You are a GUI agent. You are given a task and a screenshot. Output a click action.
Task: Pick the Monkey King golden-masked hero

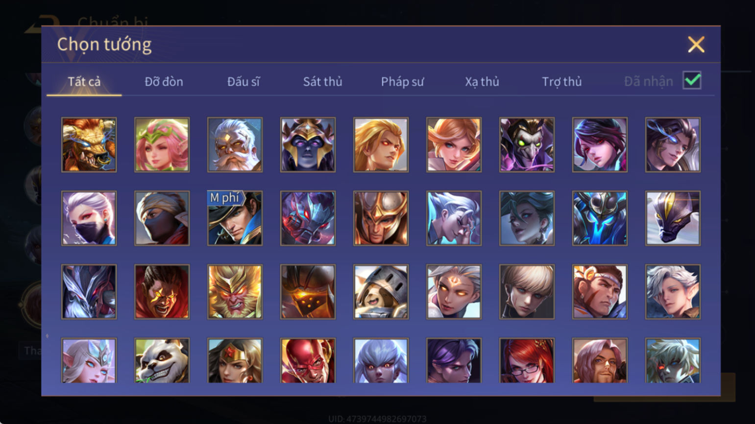click(x=235, y=292)
